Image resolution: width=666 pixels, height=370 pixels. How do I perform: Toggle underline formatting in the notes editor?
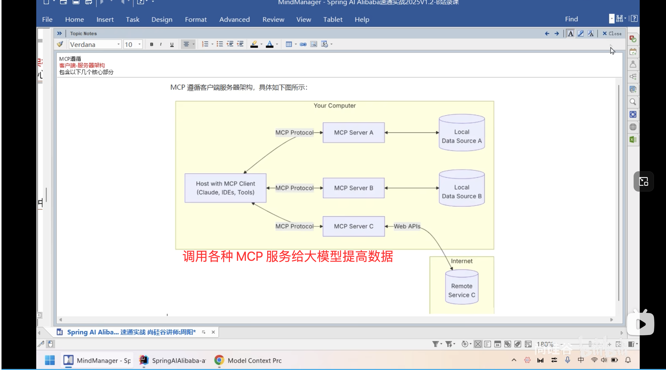pyautogui.click(x=171, y=44)
